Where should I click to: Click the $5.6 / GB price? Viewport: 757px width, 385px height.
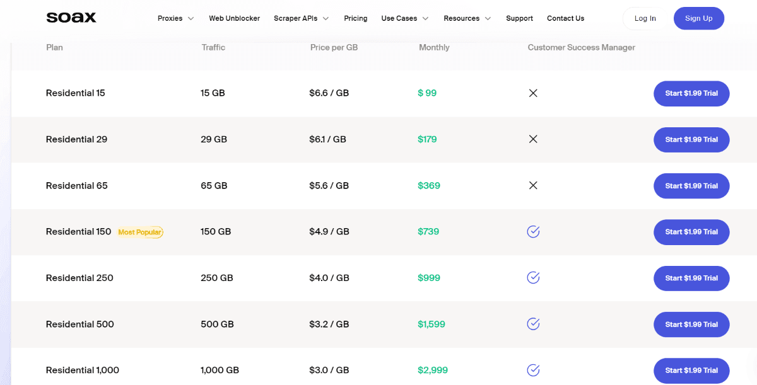(329, 185)
